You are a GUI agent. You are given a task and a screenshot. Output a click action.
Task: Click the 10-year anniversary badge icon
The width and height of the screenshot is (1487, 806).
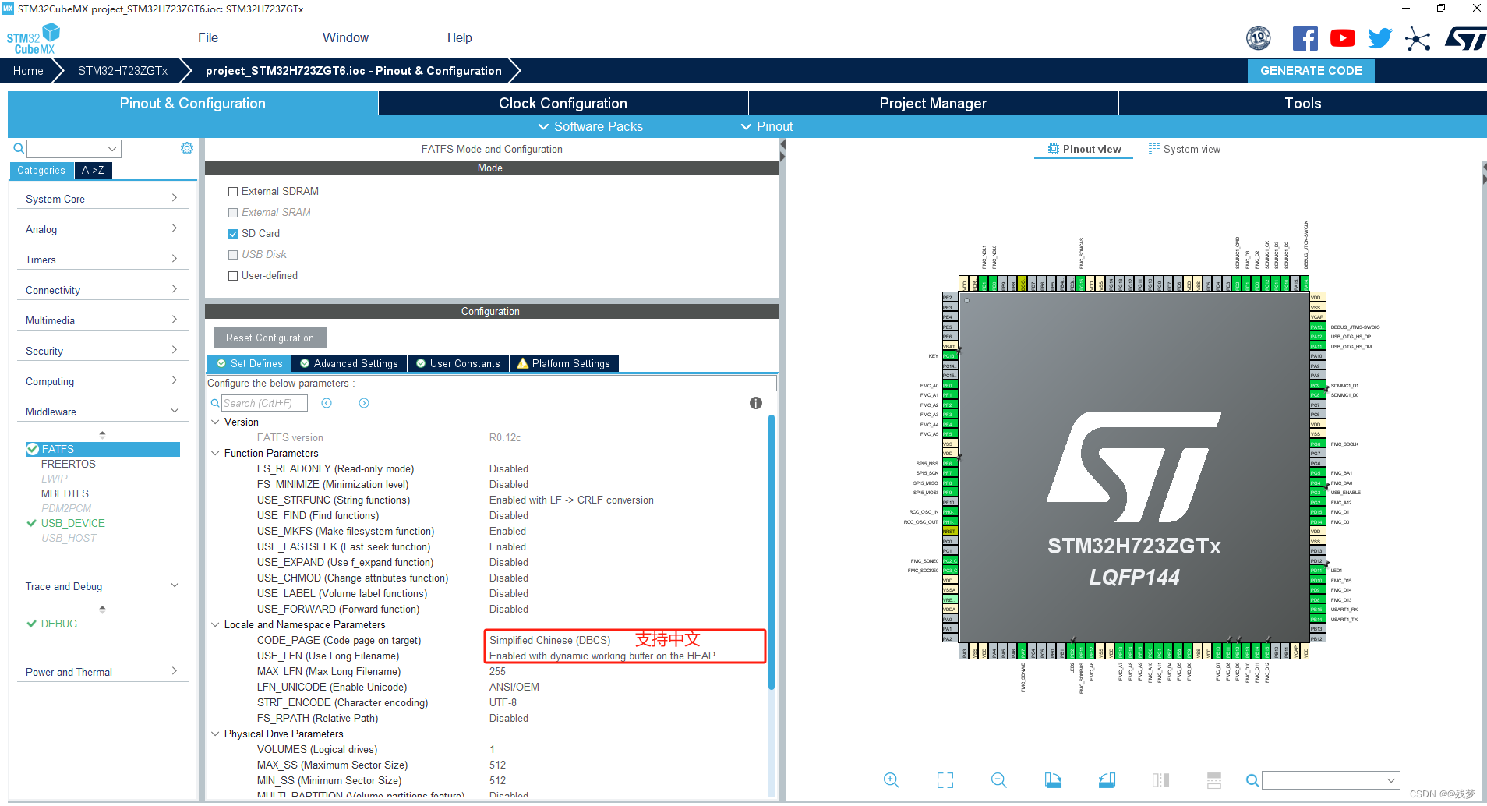pos(1259,38)
